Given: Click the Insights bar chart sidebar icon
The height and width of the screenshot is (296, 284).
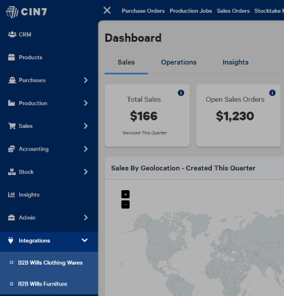Looking at the screenshot, I should point(12,194).
